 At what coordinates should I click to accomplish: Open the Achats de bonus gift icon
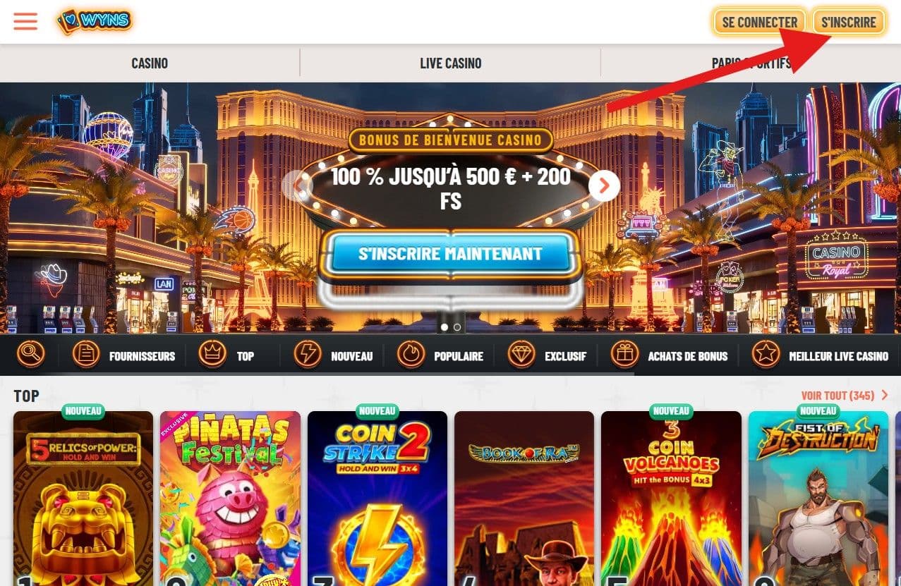click(x=624, y=355)
